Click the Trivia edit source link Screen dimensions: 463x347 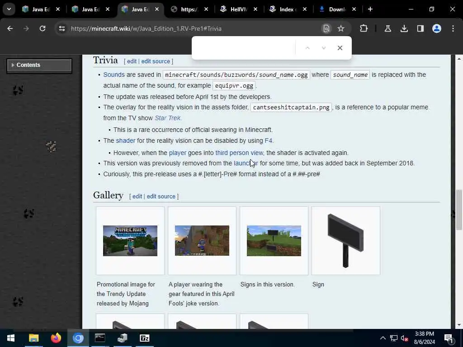point(156,61)
